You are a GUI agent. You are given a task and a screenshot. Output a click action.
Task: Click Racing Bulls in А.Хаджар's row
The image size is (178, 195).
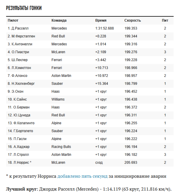pyautogui.click(x=61, y=147)
